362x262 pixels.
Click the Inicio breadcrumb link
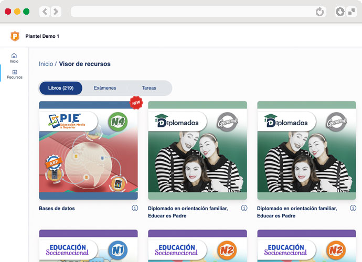(x=46, y=64)
